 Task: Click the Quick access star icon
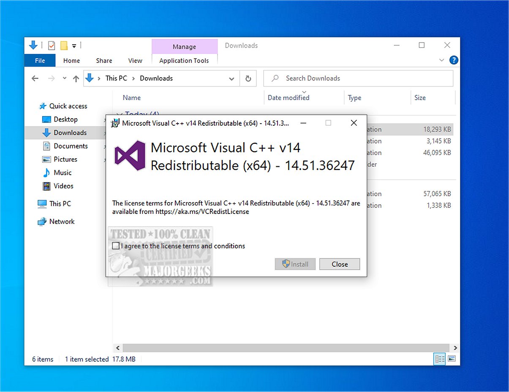pos(42,106)
